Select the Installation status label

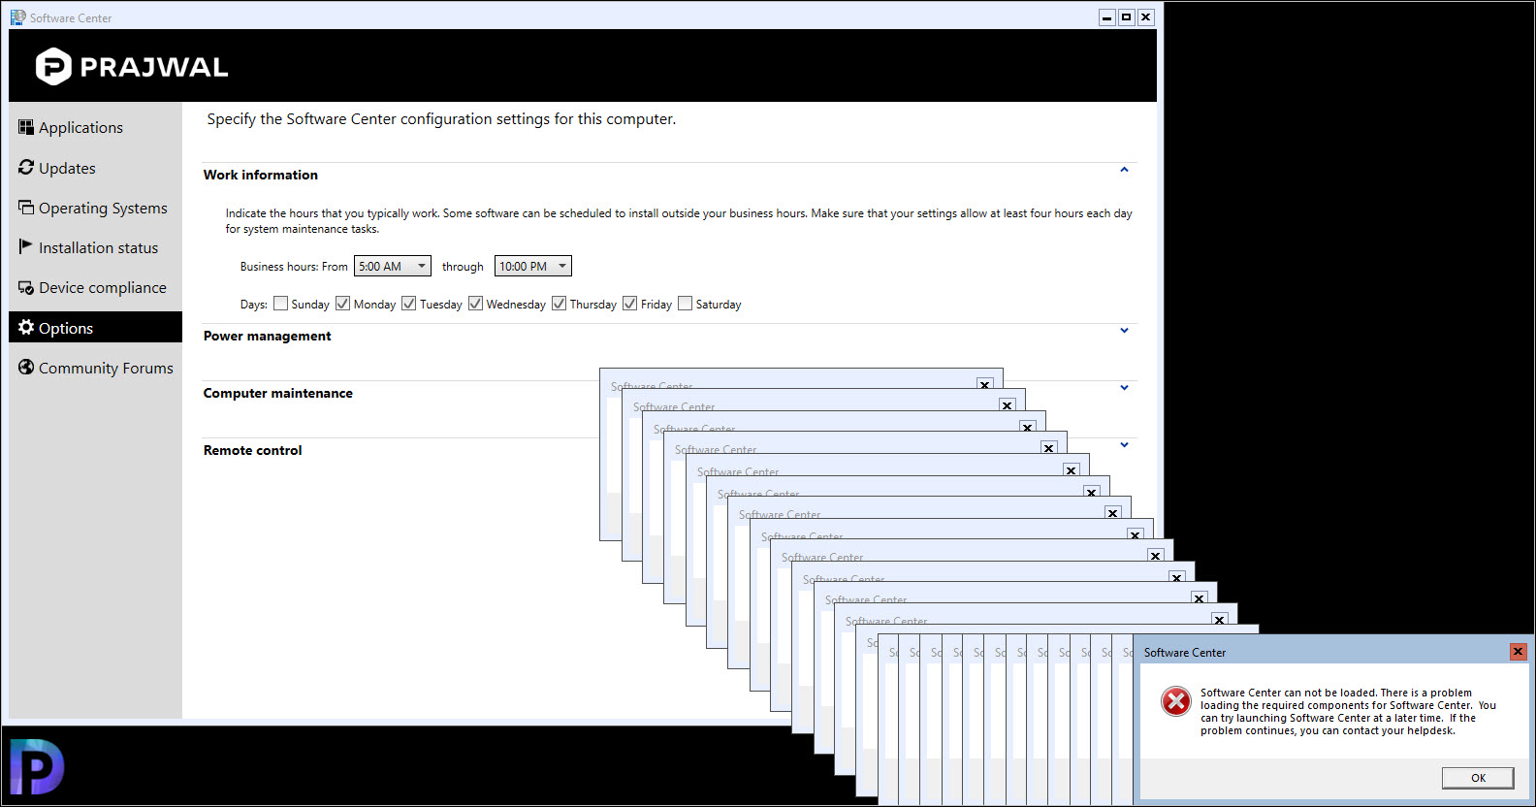pyautogui.click(x=98, y=248)
